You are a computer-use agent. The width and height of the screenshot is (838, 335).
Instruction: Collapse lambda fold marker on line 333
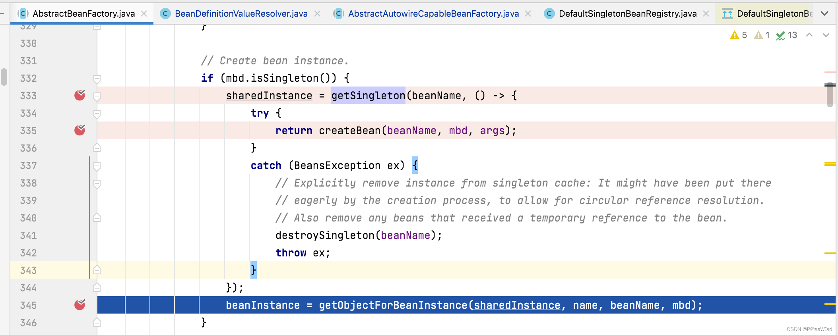(x=97, y=96)
